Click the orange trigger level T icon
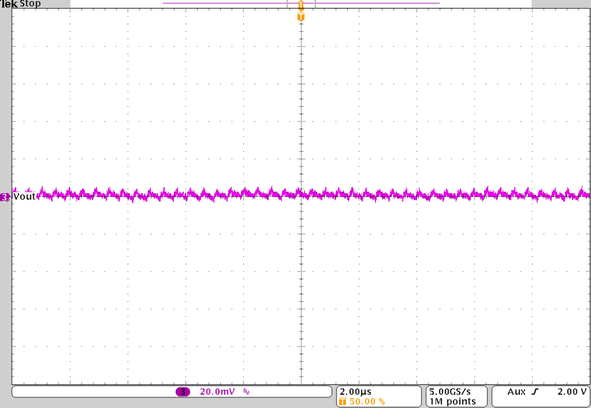The image size is (591, 408). (x=301, y=17)
